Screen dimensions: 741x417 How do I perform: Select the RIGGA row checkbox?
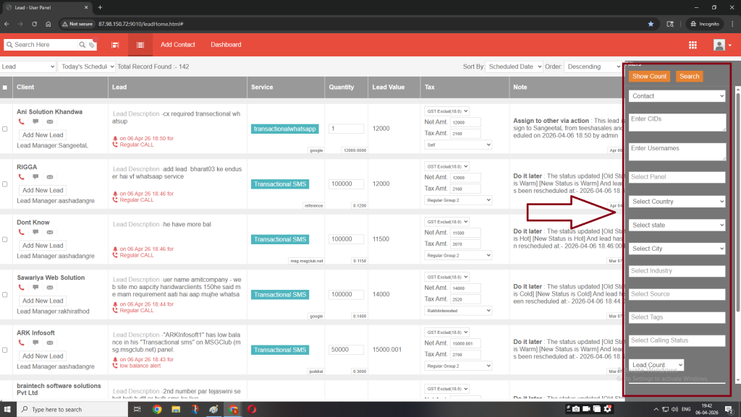[x=6, y=184]
